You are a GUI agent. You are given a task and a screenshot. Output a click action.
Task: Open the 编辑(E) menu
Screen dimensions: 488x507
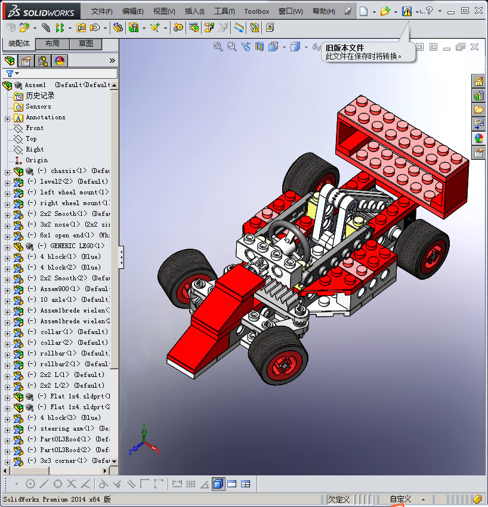(x=133, y=11)
